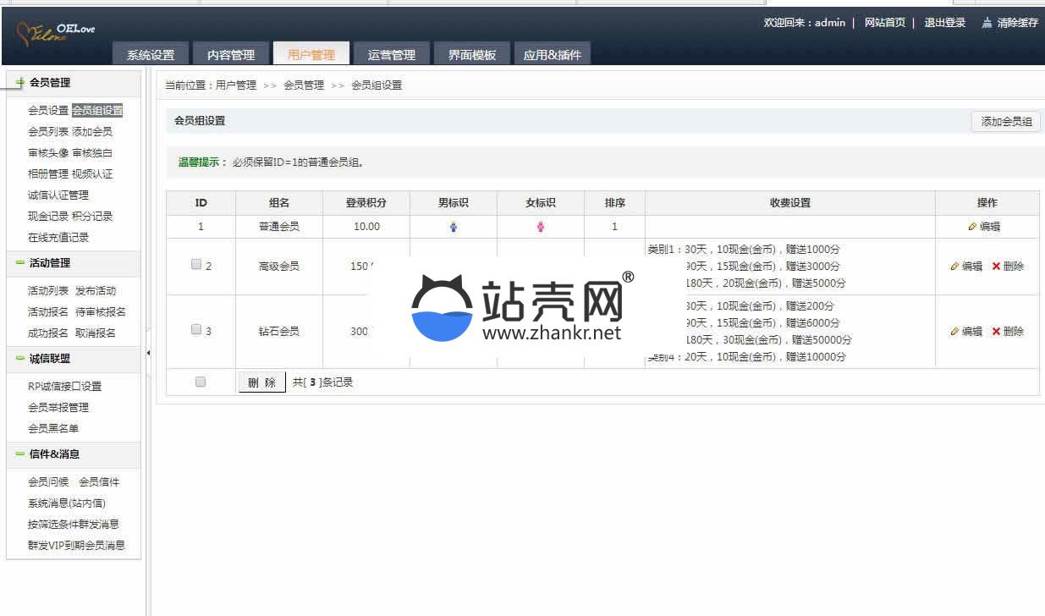1045x616 pixels.
Task: Switch to the 运营管理 tab
Action: coord(391,55)
